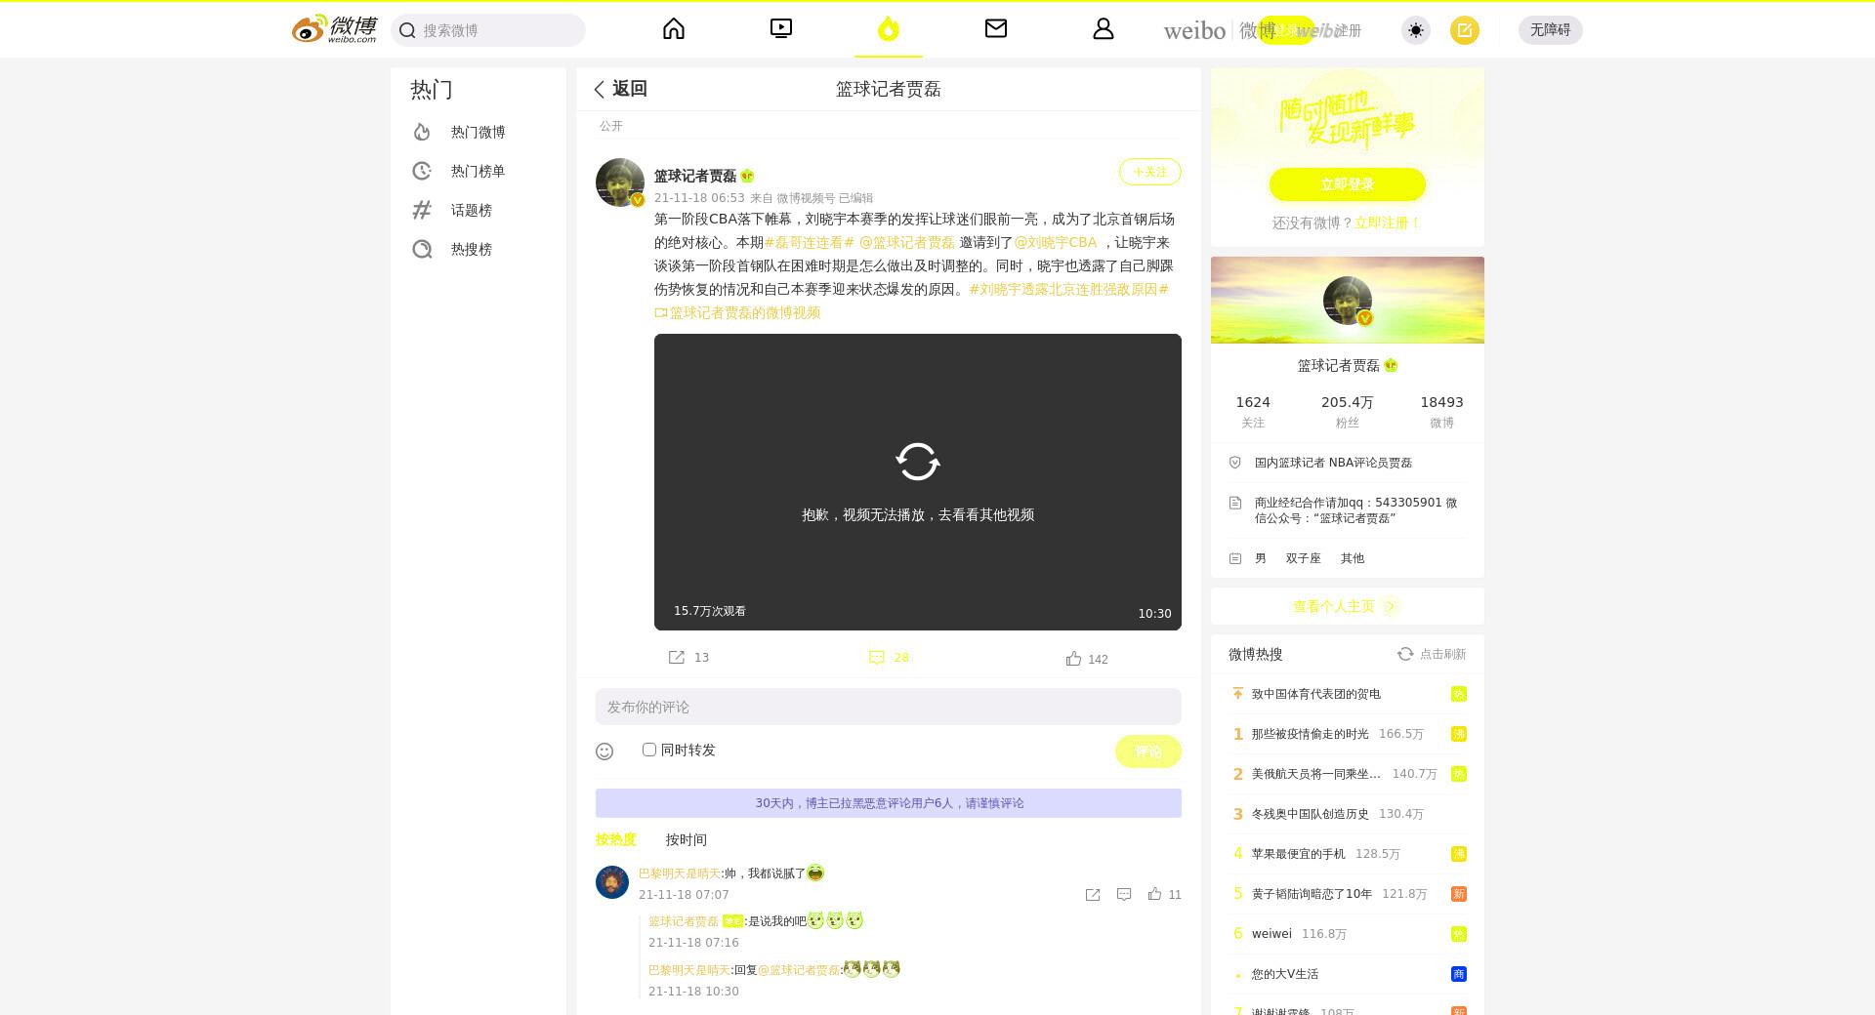This screenshot has height=1015, width=1875.
Task: Click the 无障碍 accessibility button
Action: pyautogui.click(x=1550, y=30)
